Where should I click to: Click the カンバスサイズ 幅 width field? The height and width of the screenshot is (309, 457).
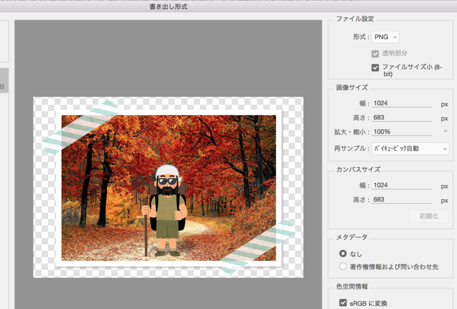coord(402,186)
